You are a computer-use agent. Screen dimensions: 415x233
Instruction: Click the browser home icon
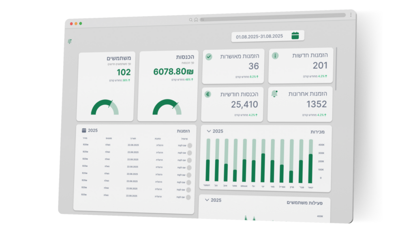point(196,19)
